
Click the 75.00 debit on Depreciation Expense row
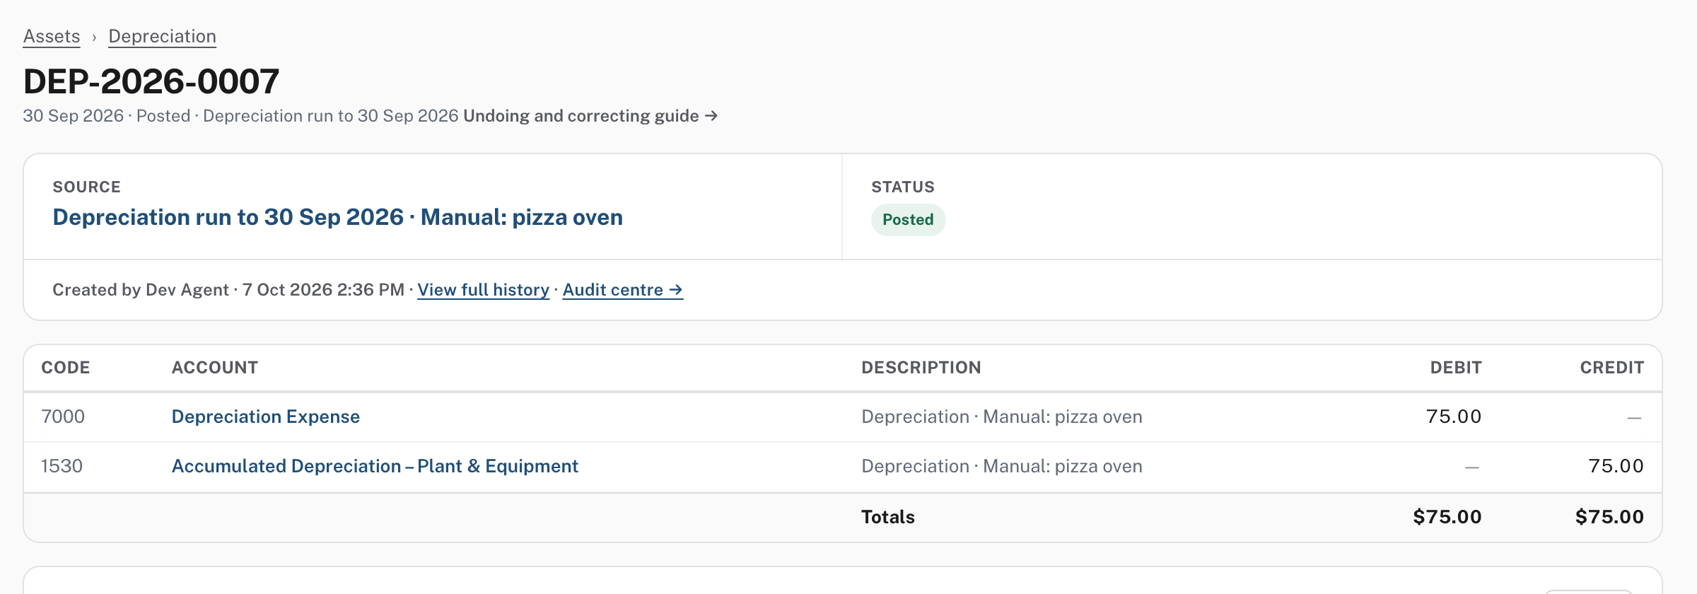(1454, 417)
